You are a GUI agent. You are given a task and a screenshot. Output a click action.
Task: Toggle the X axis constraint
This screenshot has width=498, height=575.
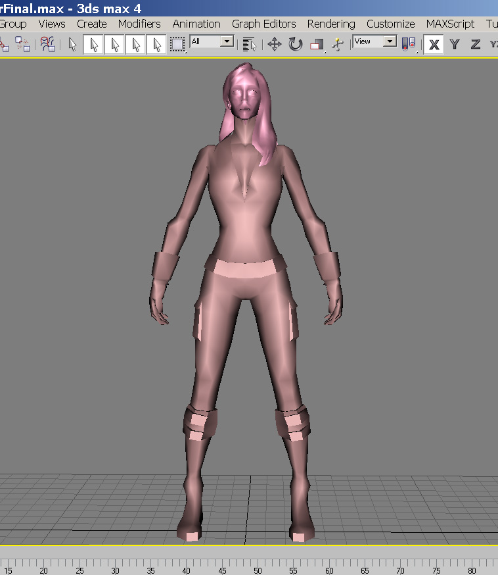(434, 45)
